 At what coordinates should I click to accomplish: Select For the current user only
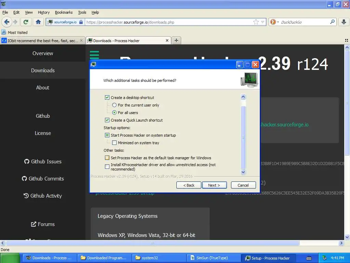point(114,105)
